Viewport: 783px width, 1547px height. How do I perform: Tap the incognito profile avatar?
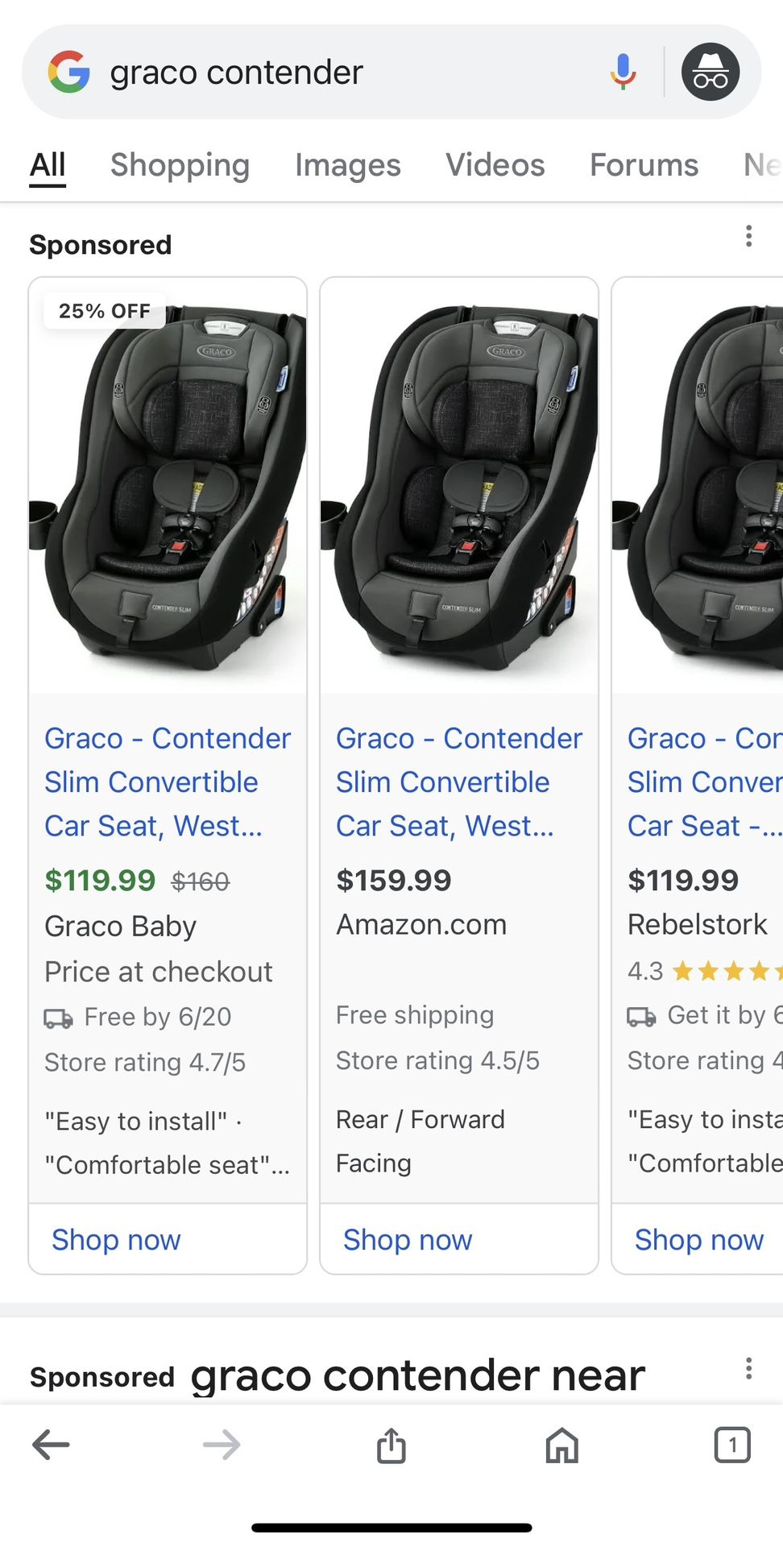(709, 71)
